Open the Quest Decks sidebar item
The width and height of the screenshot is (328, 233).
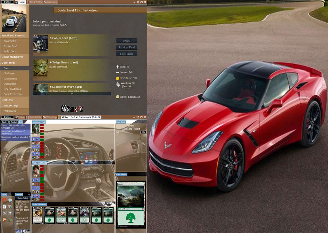tap(10, 84)
